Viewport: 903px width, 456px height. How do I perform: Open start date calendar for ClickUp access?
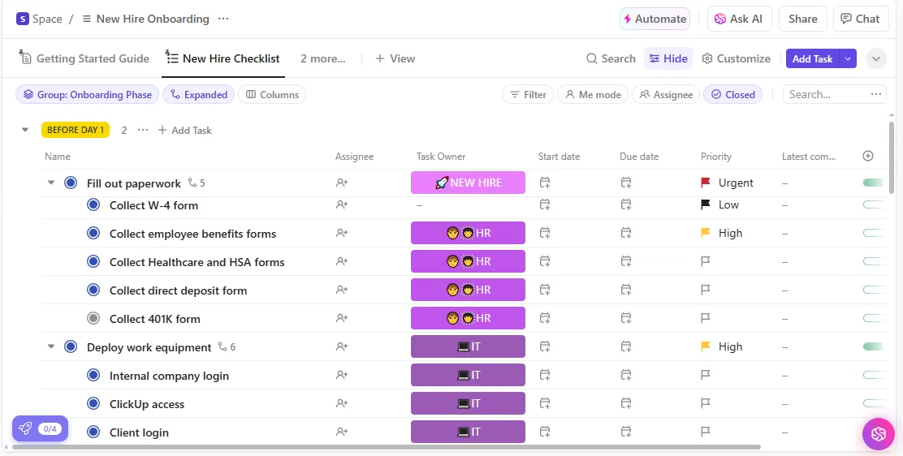coord(545,403)
